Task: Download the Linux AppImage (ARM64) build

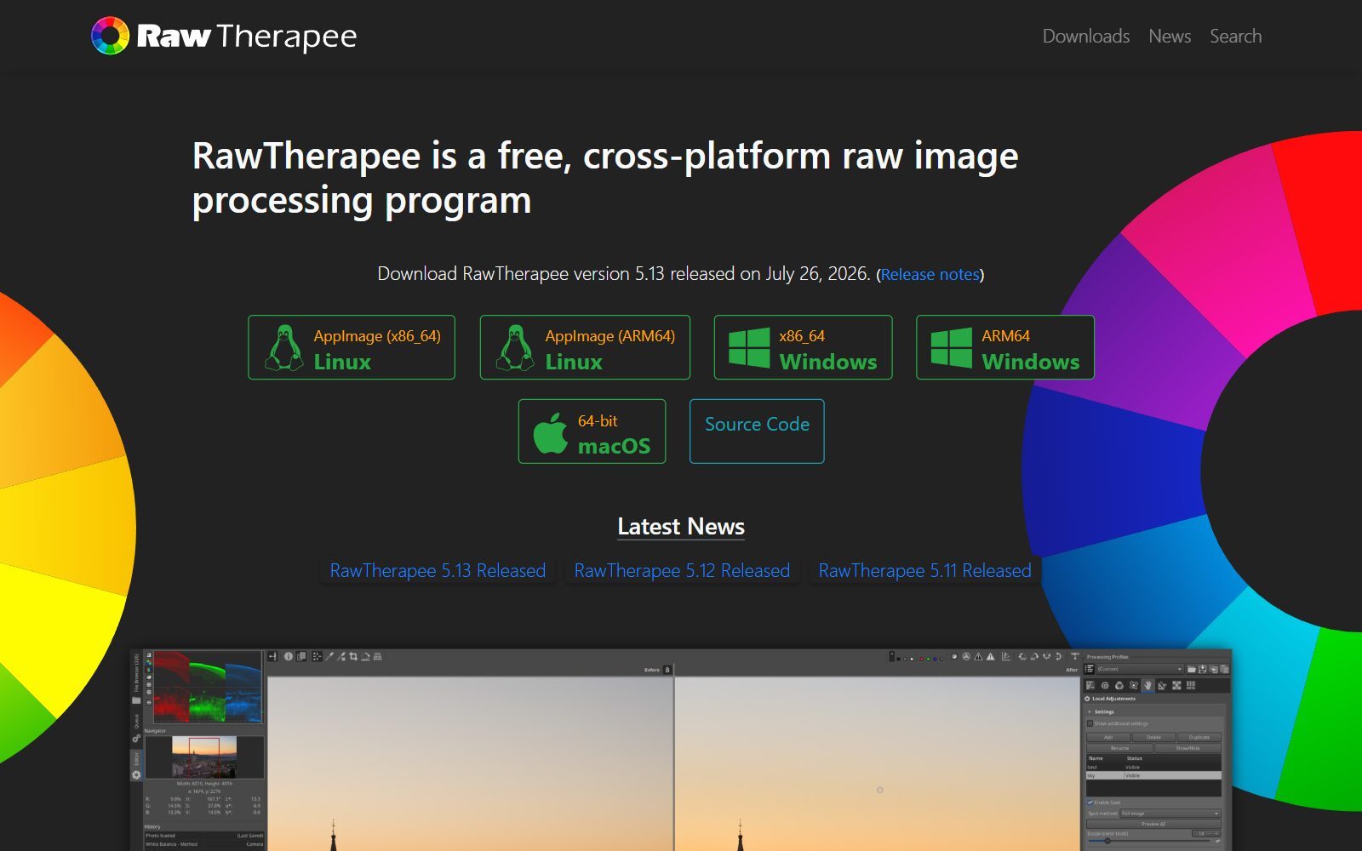Action: pyautogui.click(x=585, y=347)
